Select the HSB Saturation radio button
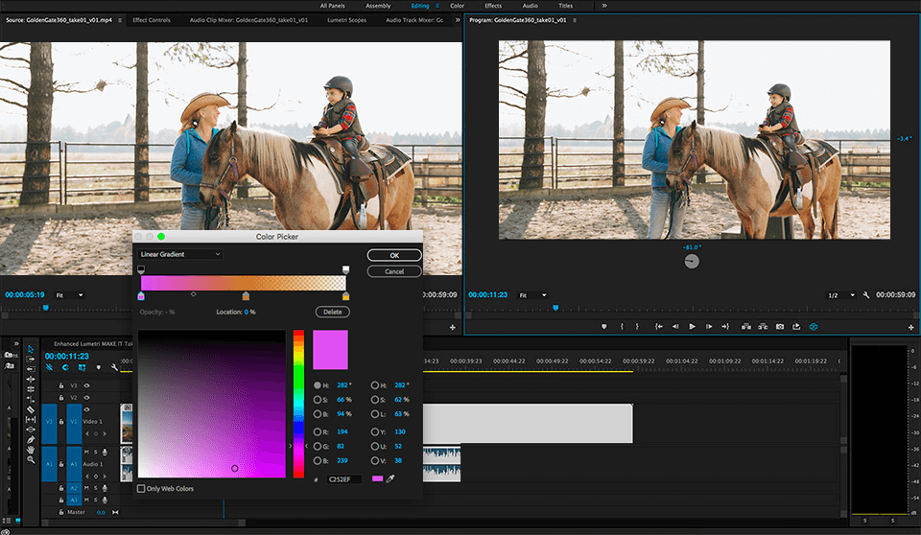Image resolution: width=921 pixels, height=535 pixels. coord(318,400)
